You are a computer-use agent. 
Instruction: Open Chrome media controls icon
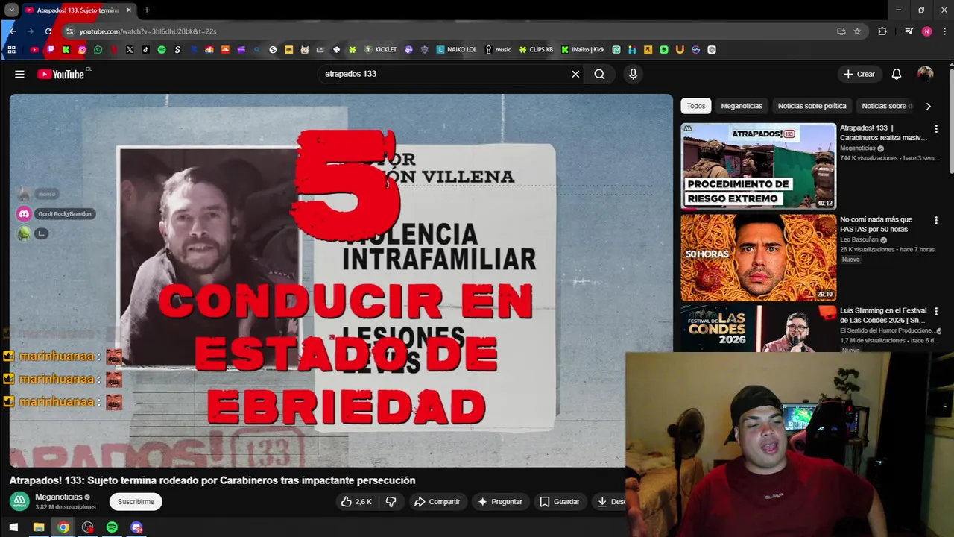coord(909,31)
